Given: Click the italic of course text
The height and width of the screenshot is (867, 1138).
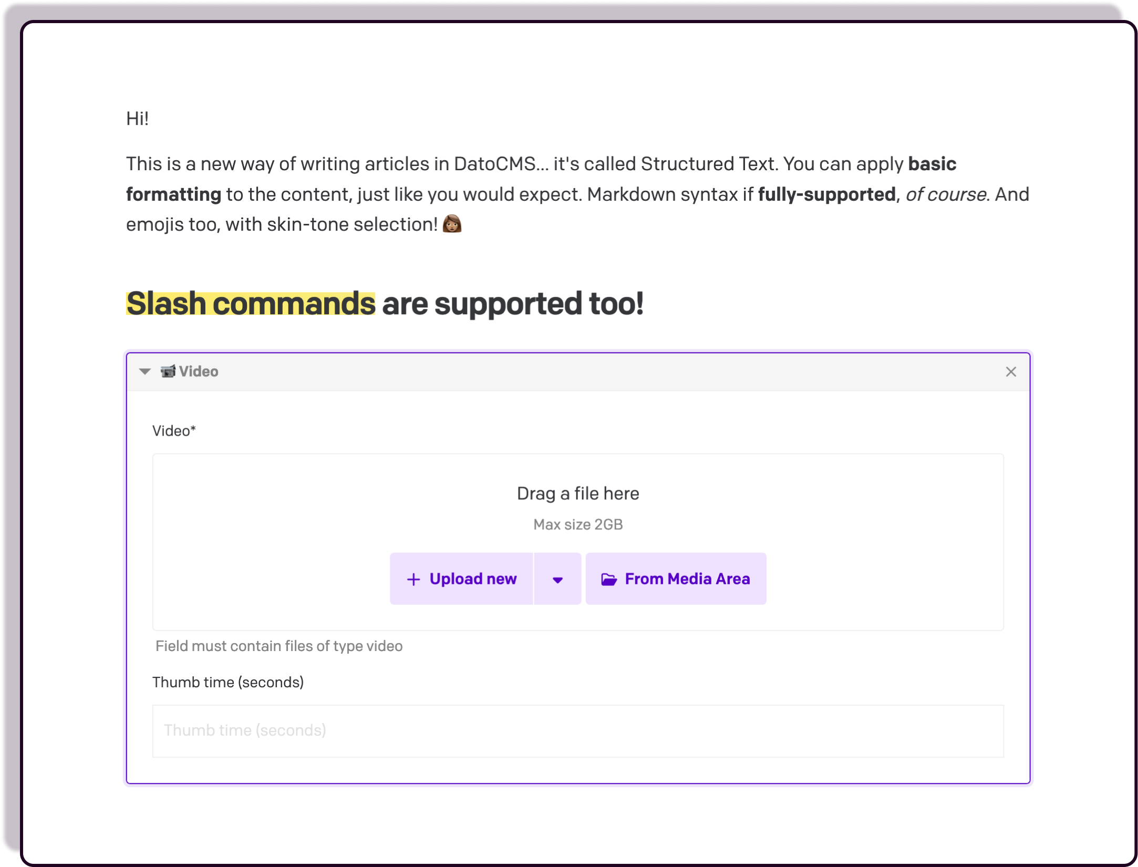Looking at the screenshot, I should coord(945,194).
